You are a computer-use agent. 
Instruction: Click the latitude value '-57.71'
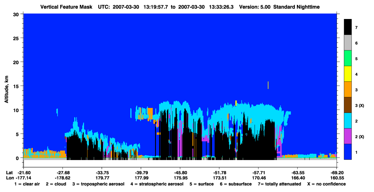tap(258, 173)
